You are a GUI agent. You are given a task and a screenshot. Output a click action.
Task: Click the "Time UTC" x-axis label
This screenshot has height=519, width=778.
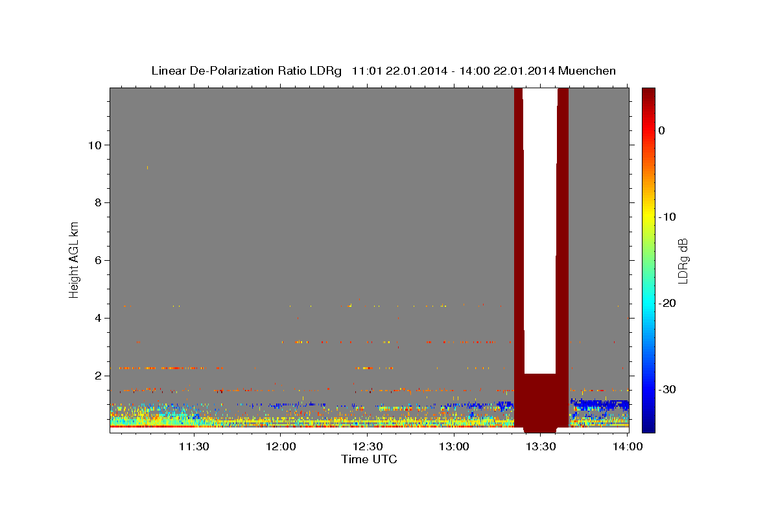(x=369, y=459)
